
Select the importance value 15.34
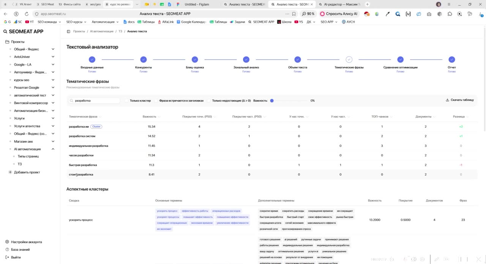click(151, 127)
